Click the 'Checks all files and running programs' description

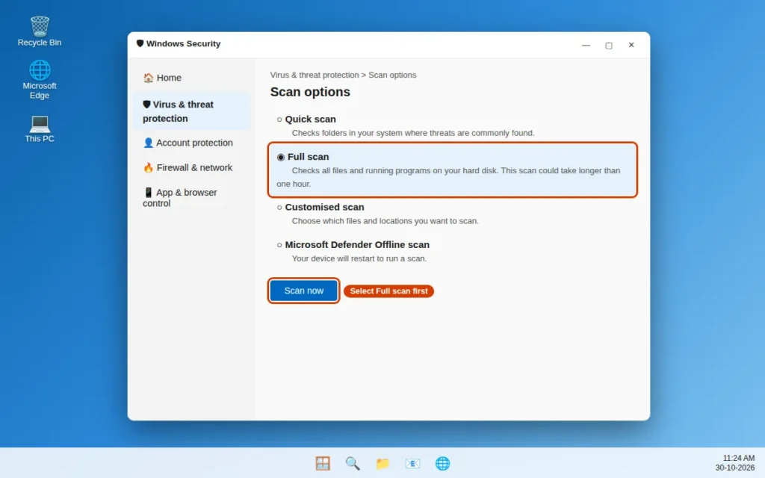point(448,177)
